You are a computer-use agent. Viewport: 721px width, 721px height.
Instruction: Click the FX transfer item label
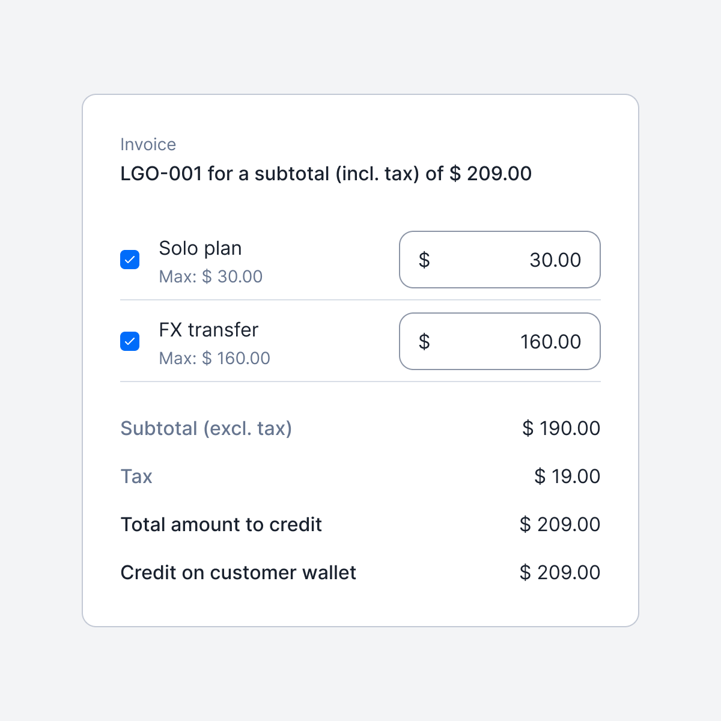tap(208, 330)
